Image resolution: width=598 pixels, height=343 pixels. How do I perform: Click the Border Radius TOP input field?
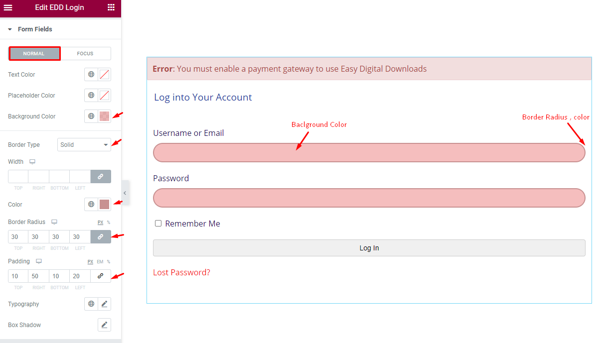click(x=17, y=236)
